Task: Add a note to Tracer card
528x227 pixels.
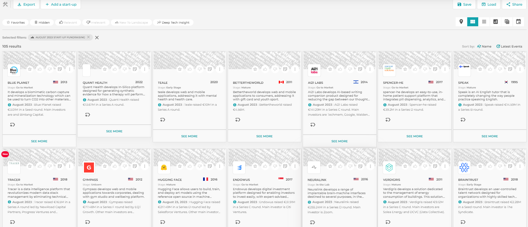Action: pos(60,166)
